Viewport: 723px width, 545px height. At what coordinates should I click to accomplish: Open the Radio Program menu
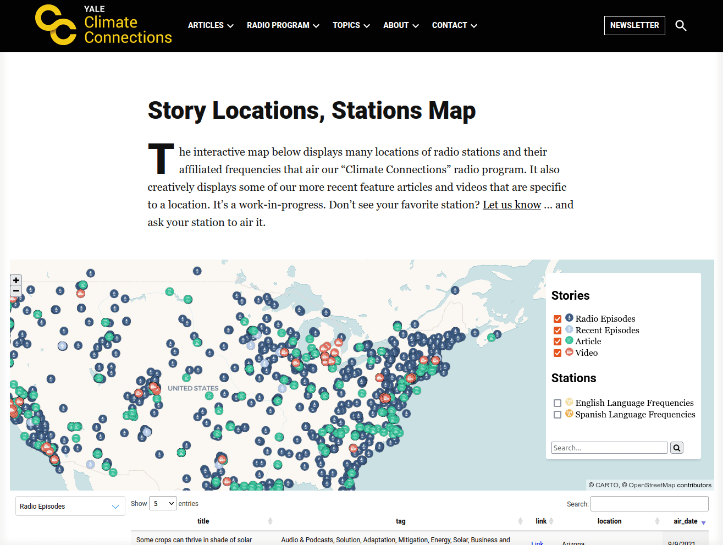tap(283, 26)
